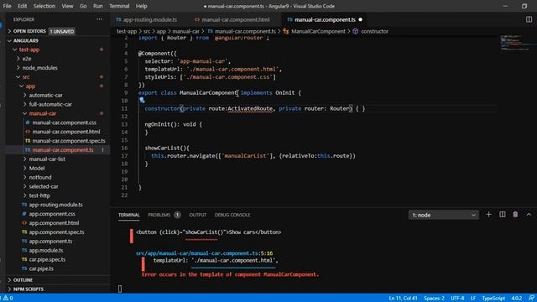Select the Terminal panel tab
Screen dimensions: 537x302
[128, 215]
